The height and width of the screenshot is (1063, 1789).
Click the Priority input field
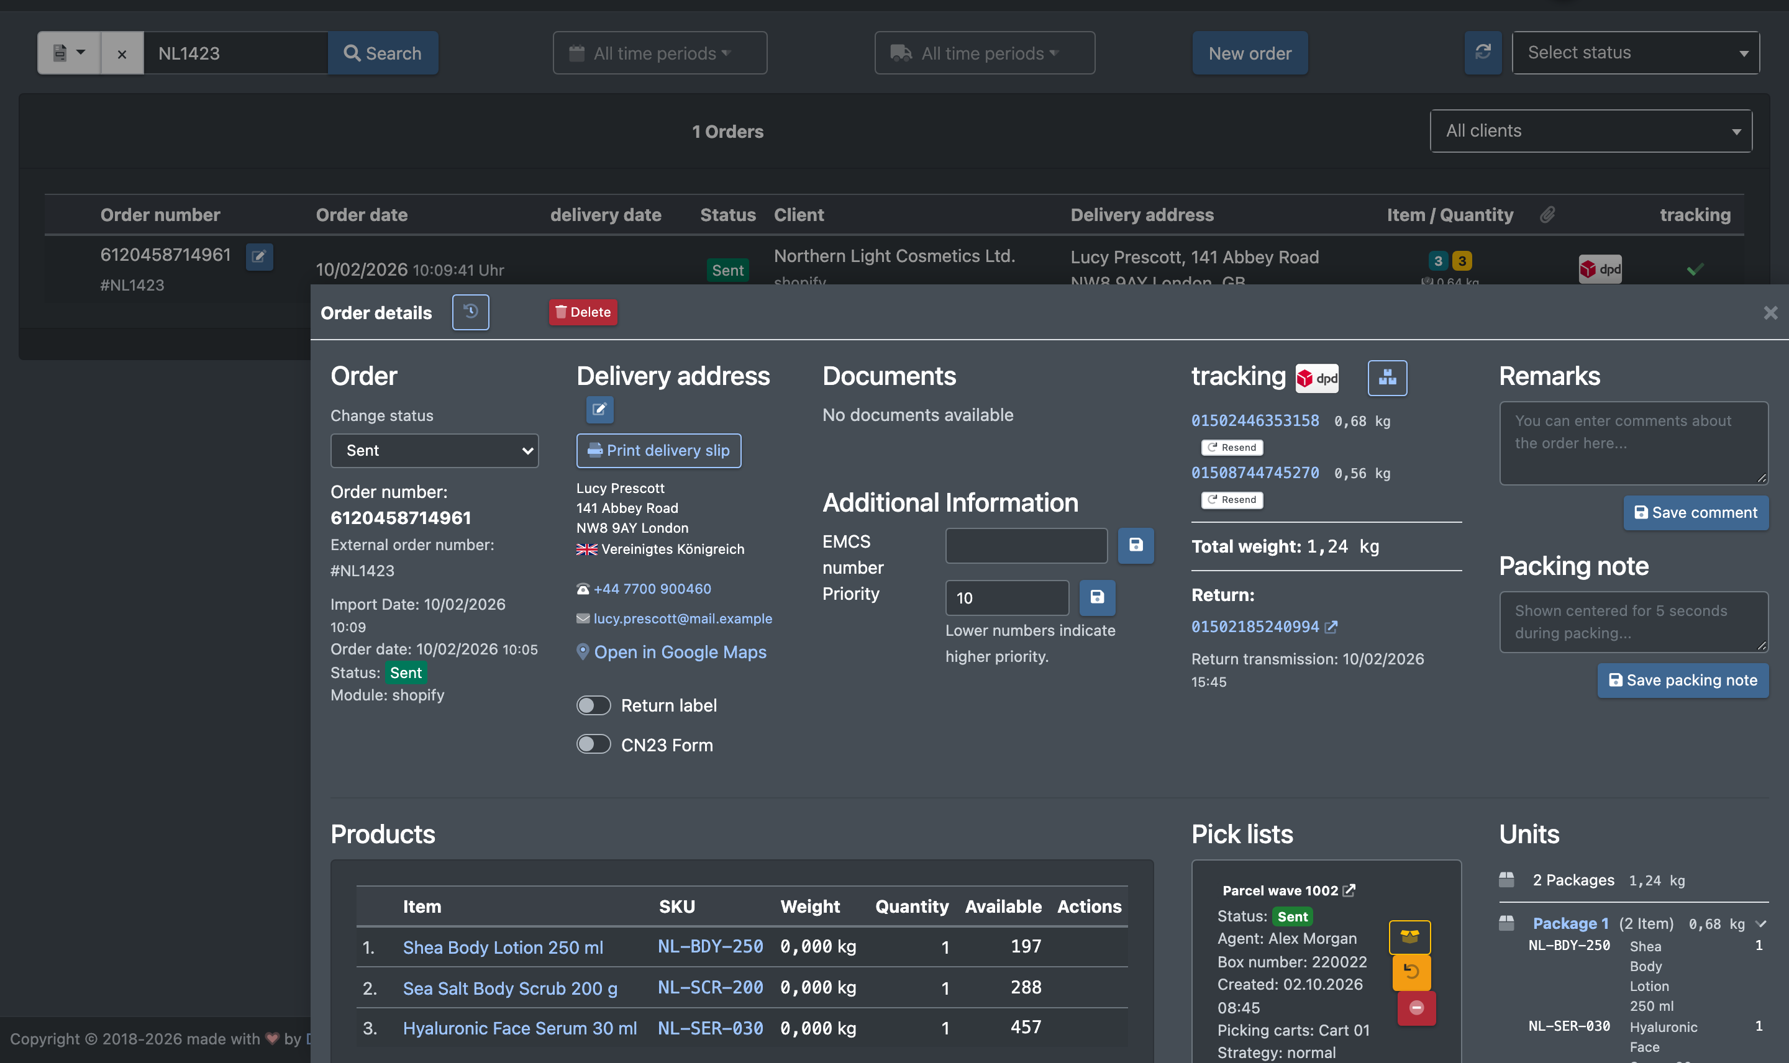pyautogui.click(x=1007, y=597)
